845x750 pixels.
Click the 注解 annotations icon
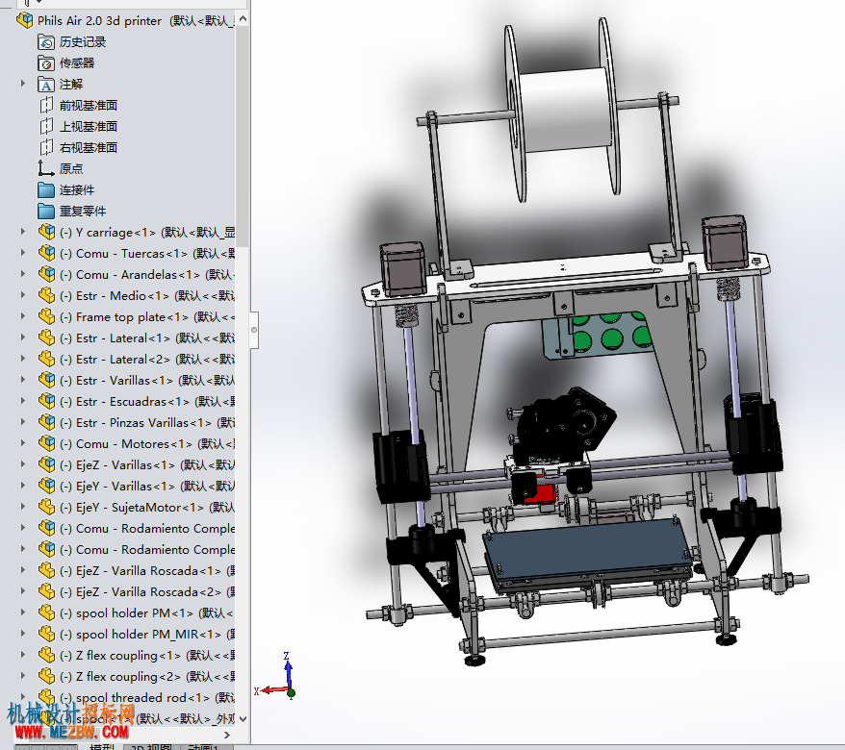46,85
